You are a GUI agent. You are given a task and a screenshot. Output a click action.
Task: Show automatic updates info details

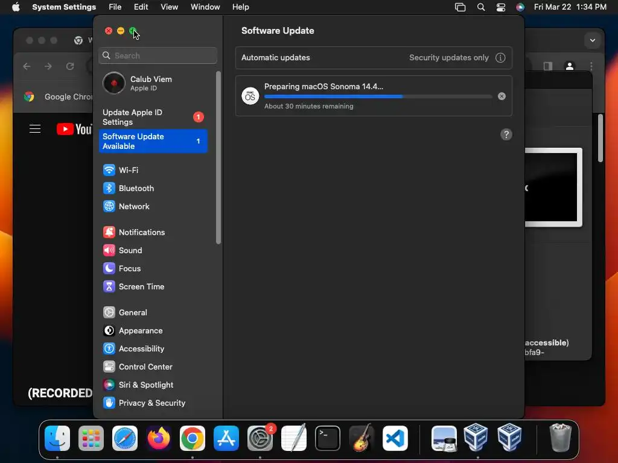point(500,58)
